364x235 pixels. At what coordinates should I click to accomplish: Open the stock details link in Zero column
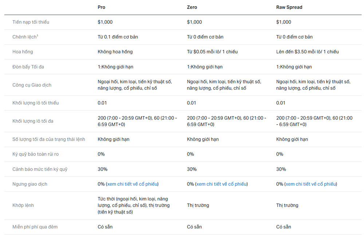pyautogui.click(x=222, y=184)
